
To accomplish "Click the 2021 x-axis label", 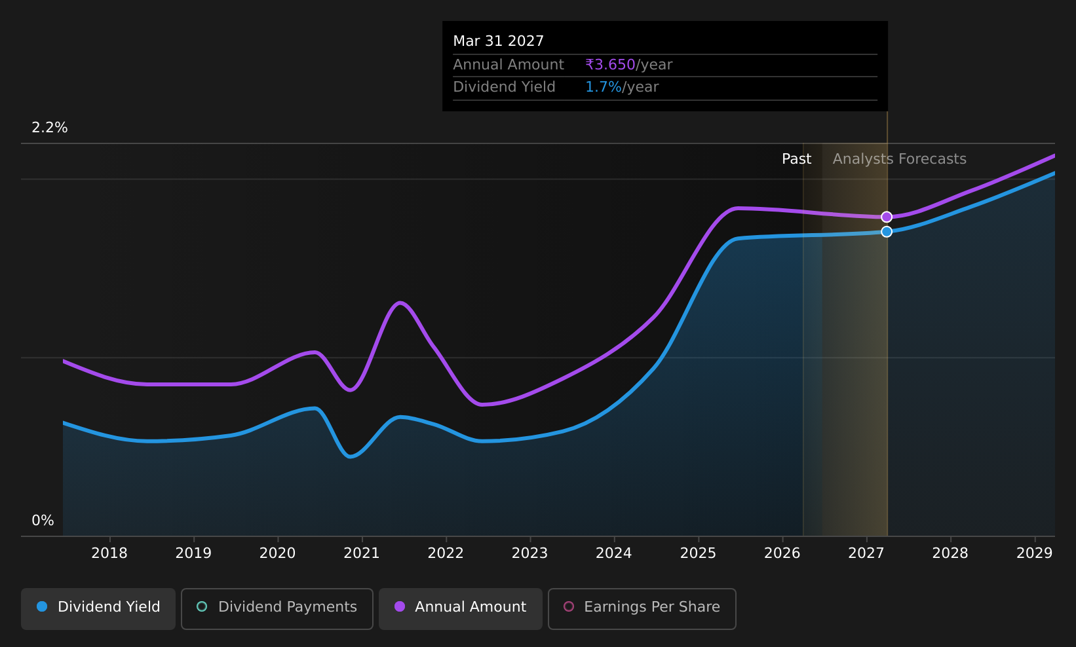I will [x=362, y=553].
